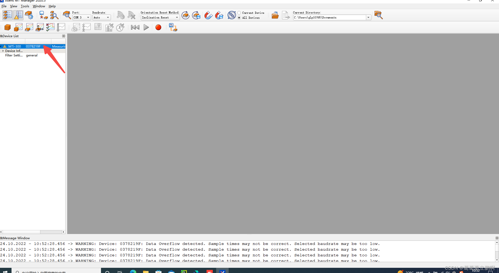Click the play button
The width and height of the screenshot is (499, 273).
pos(146,27)
